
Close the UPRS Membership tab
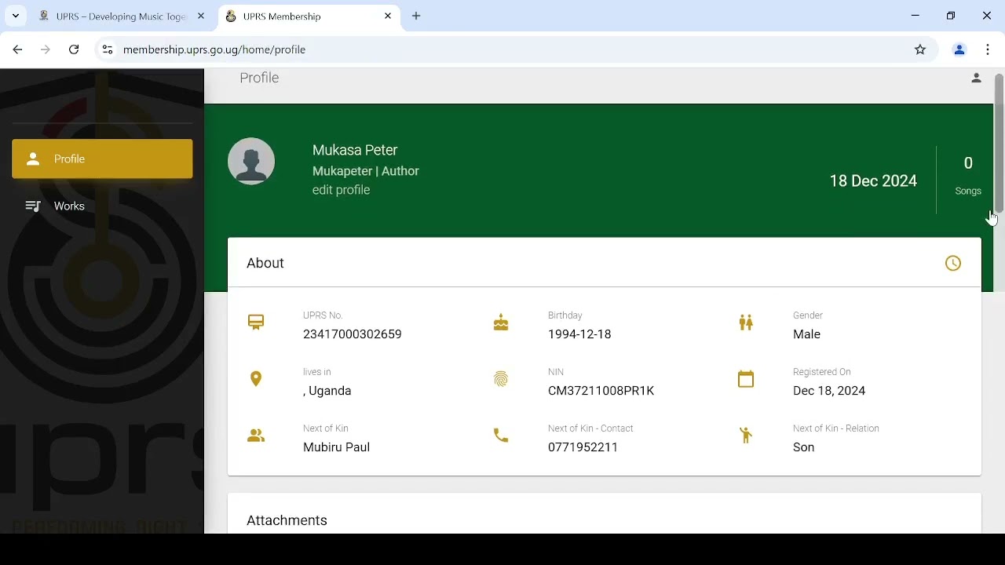pos(388,16)
